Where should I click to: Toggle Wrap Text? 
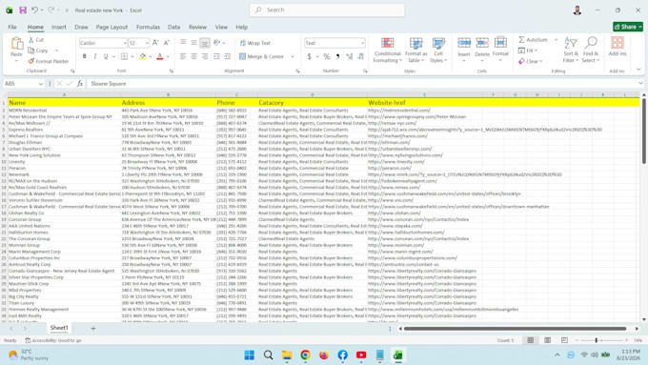[x=255, y=43]
